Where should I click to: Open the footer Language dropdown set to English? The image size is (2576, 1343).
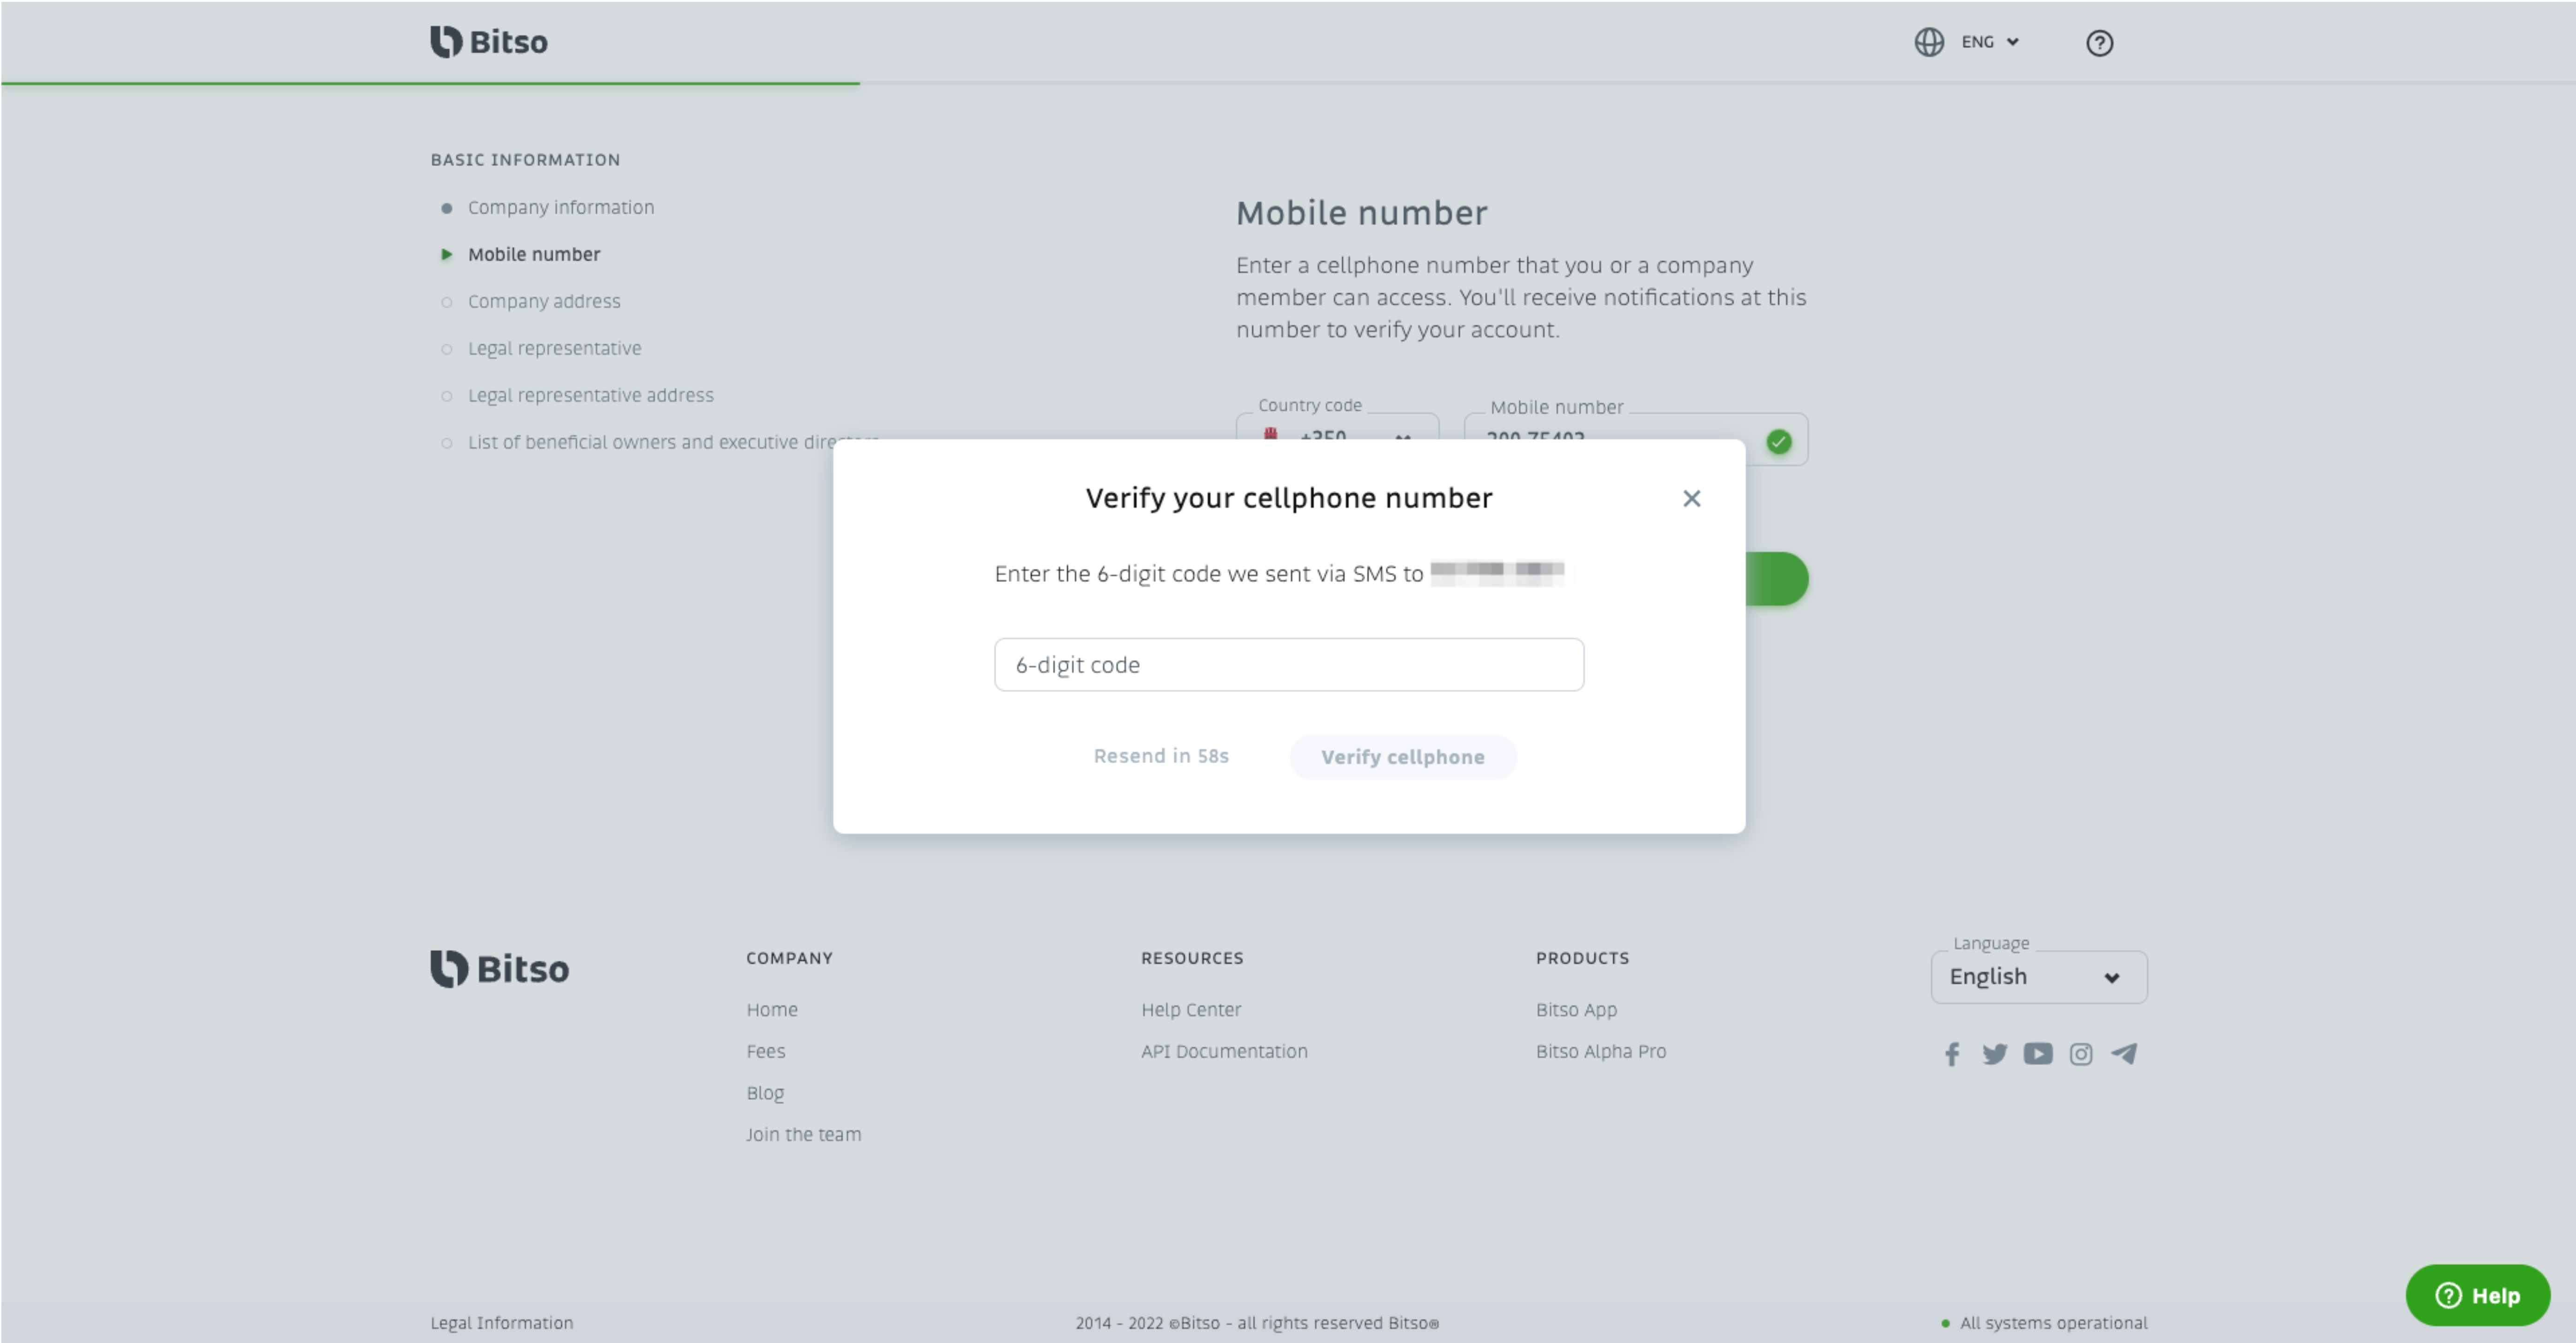[2038, 977]
